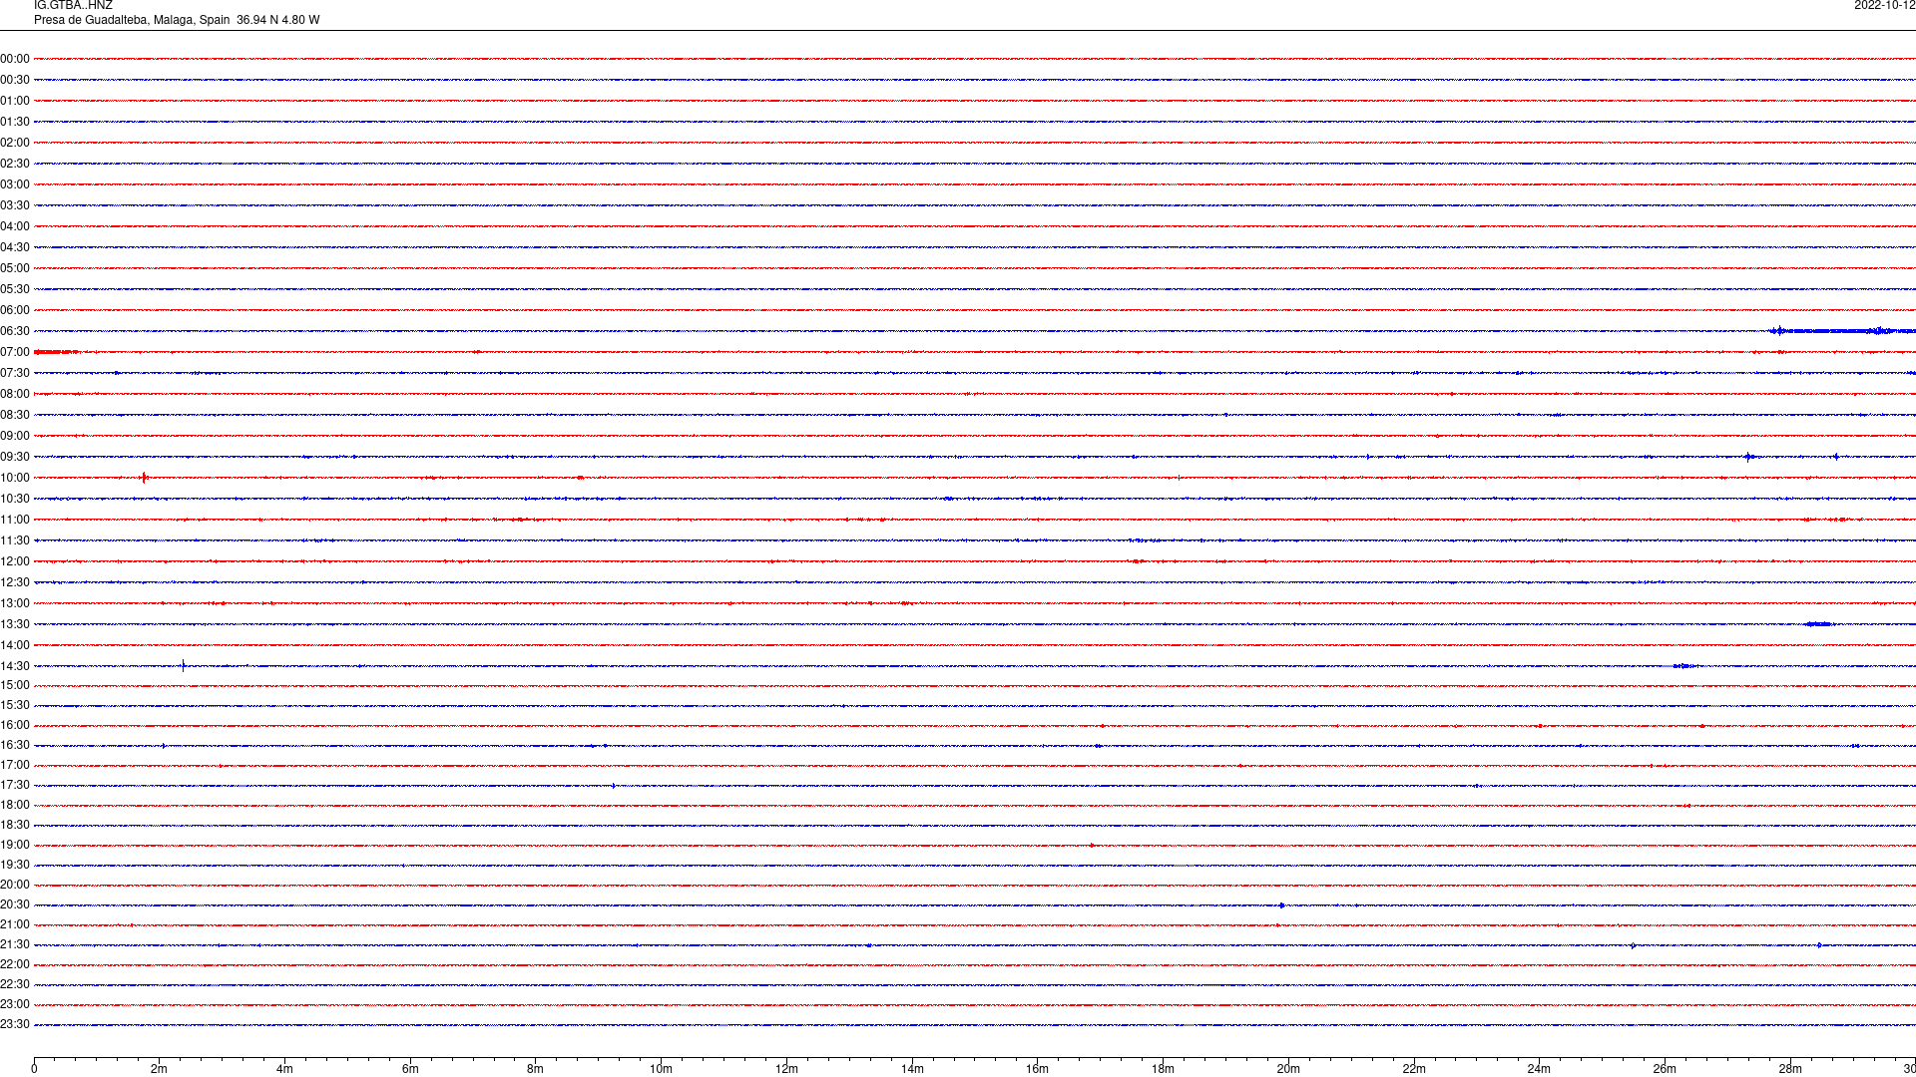Click the 2m axis tick label
1916x1077 pixels.
[160, 1069]
